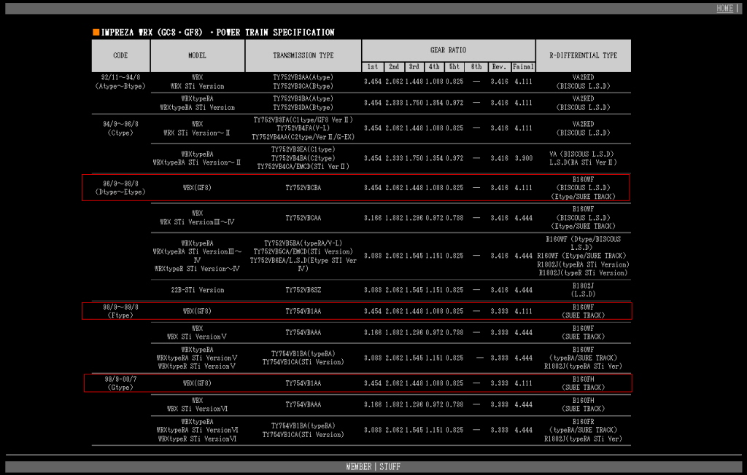Click the orange square before IMPREZA title
Viewport: 747px width, 475px height.
tap(96, 32)
